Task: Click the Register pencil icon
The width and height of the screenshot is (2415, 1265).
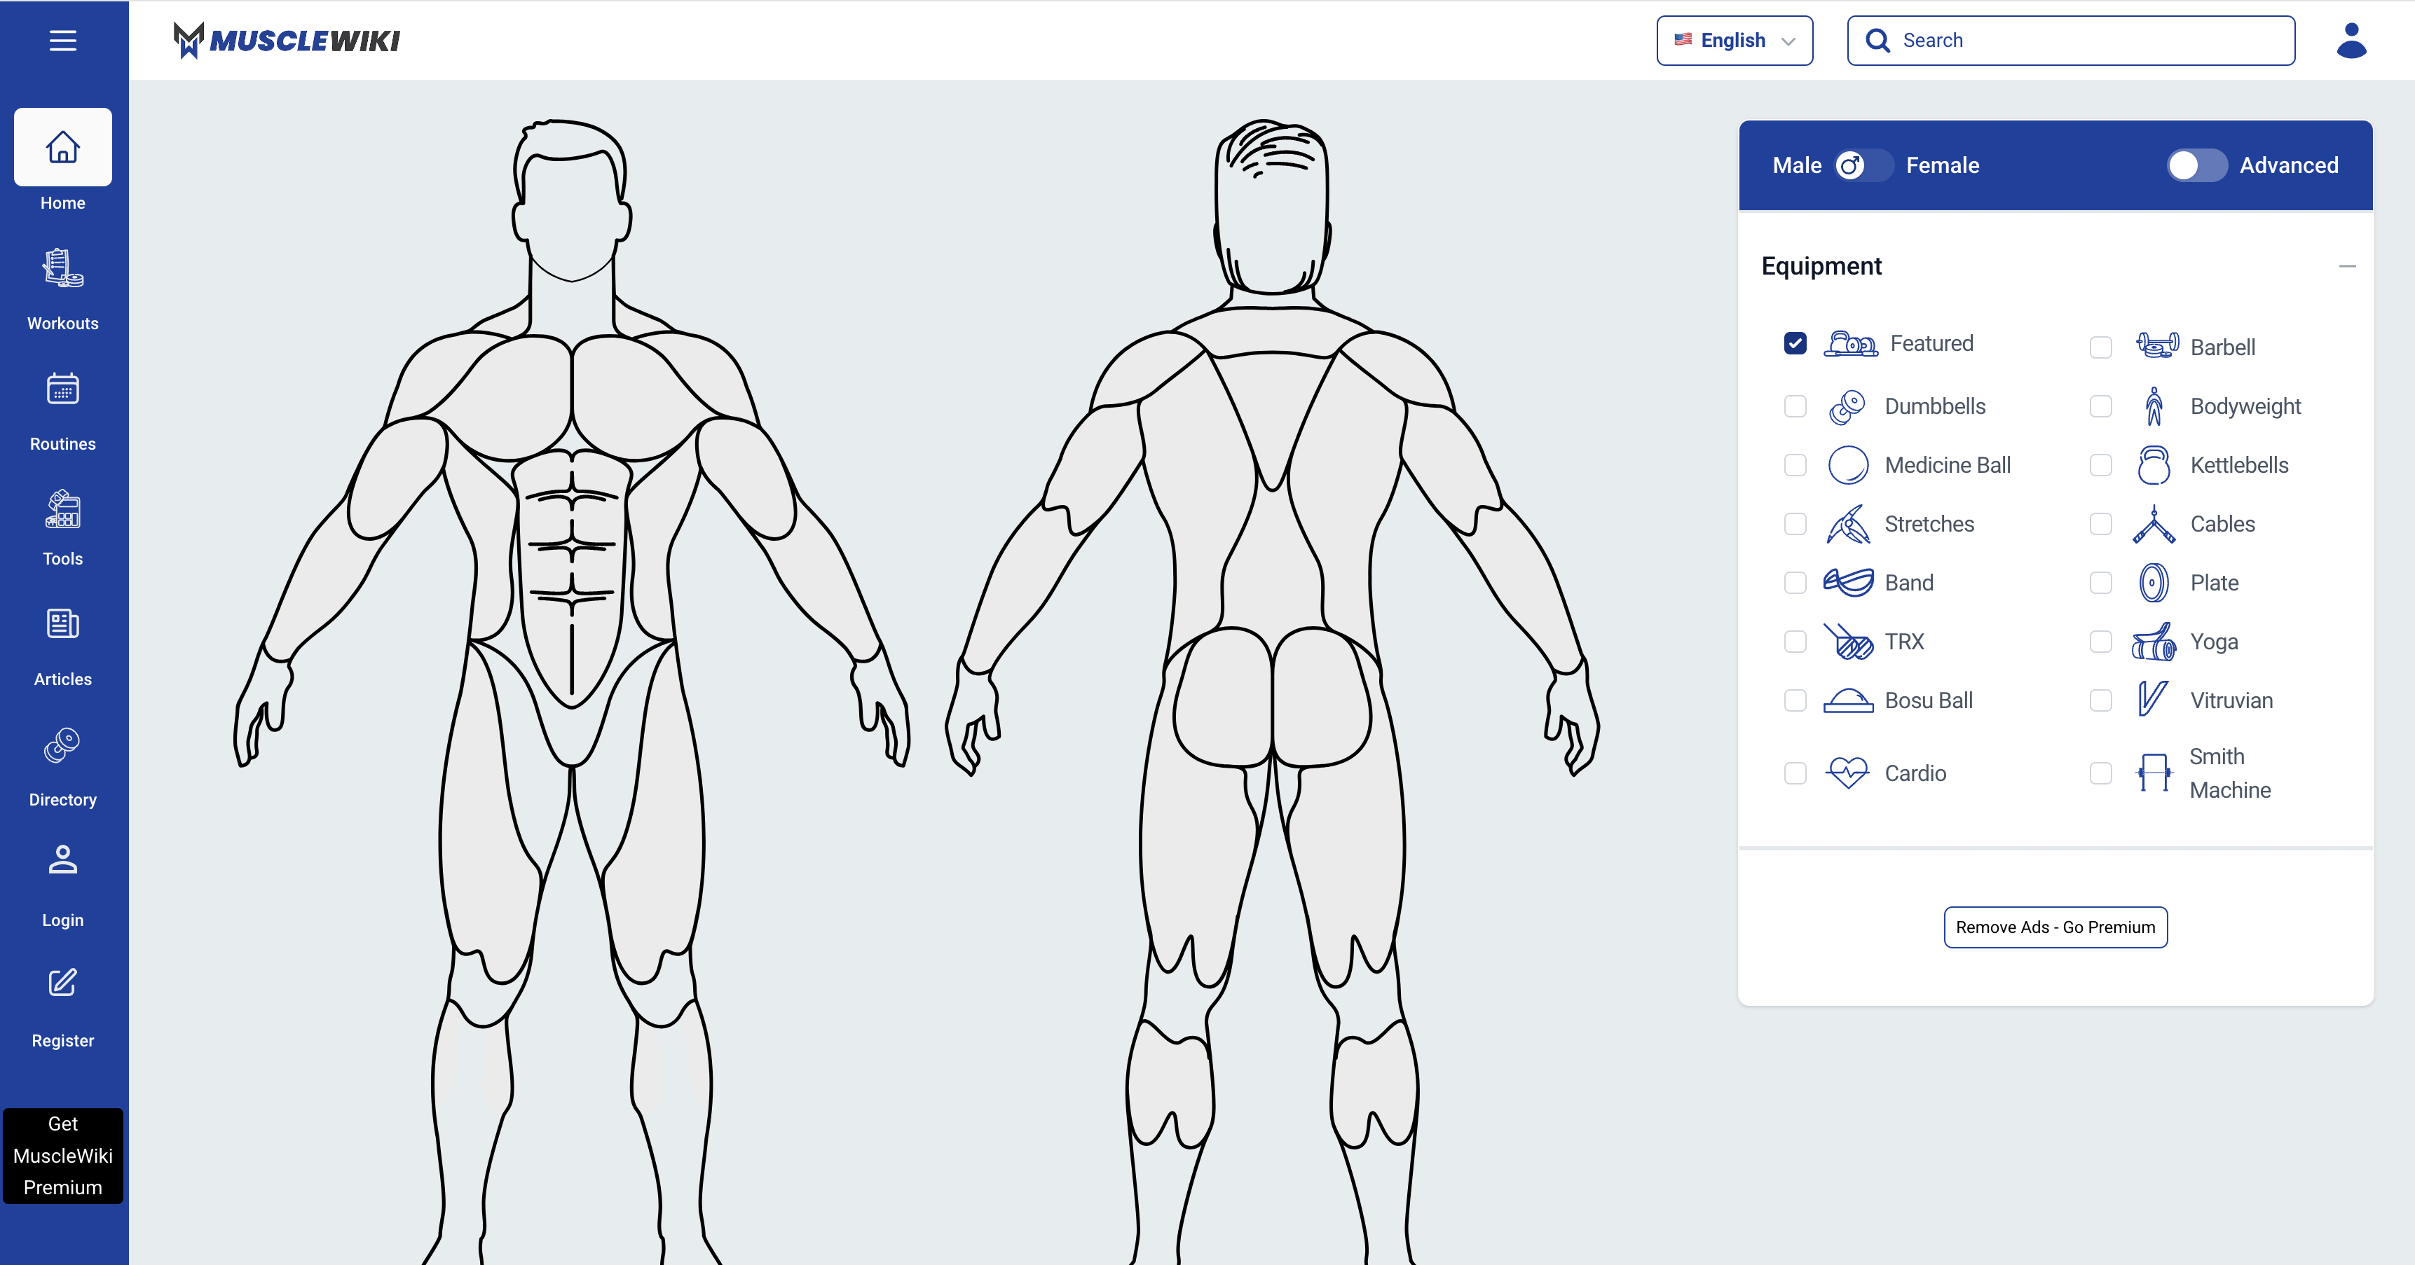Action: [x=63, y=982]
